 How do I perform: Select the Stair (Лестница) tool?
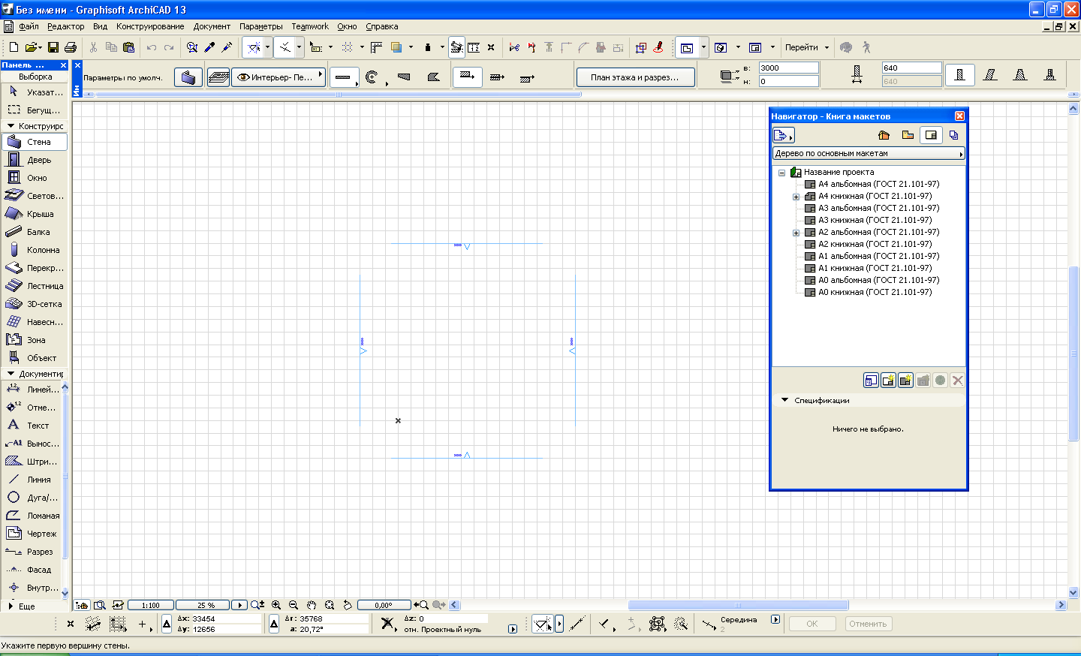[x=35, y=286]
